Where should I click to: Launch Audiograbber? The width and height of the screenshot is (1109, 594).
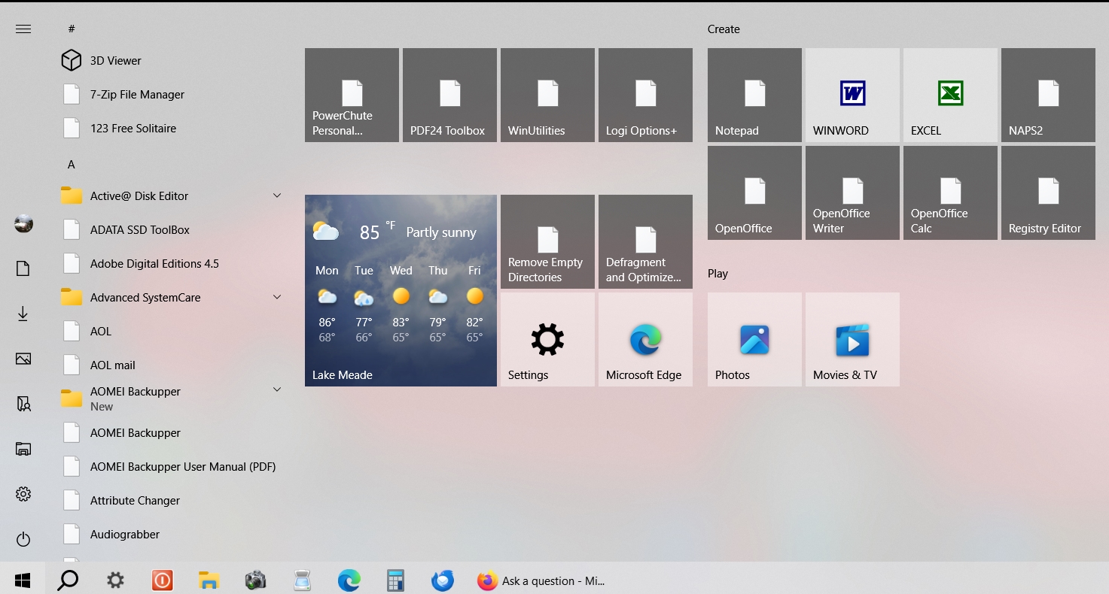click(172, 534)
